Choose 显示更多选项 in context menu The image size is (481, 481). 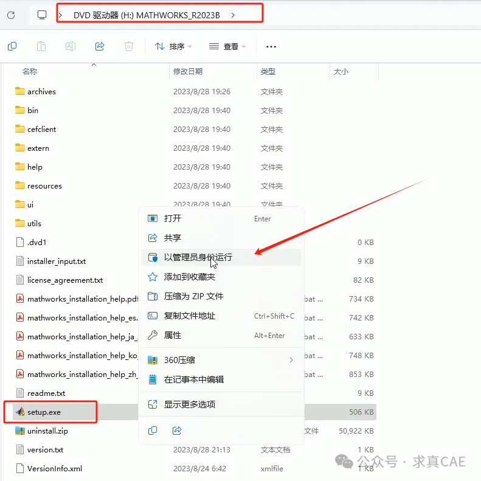pos(221,404)
